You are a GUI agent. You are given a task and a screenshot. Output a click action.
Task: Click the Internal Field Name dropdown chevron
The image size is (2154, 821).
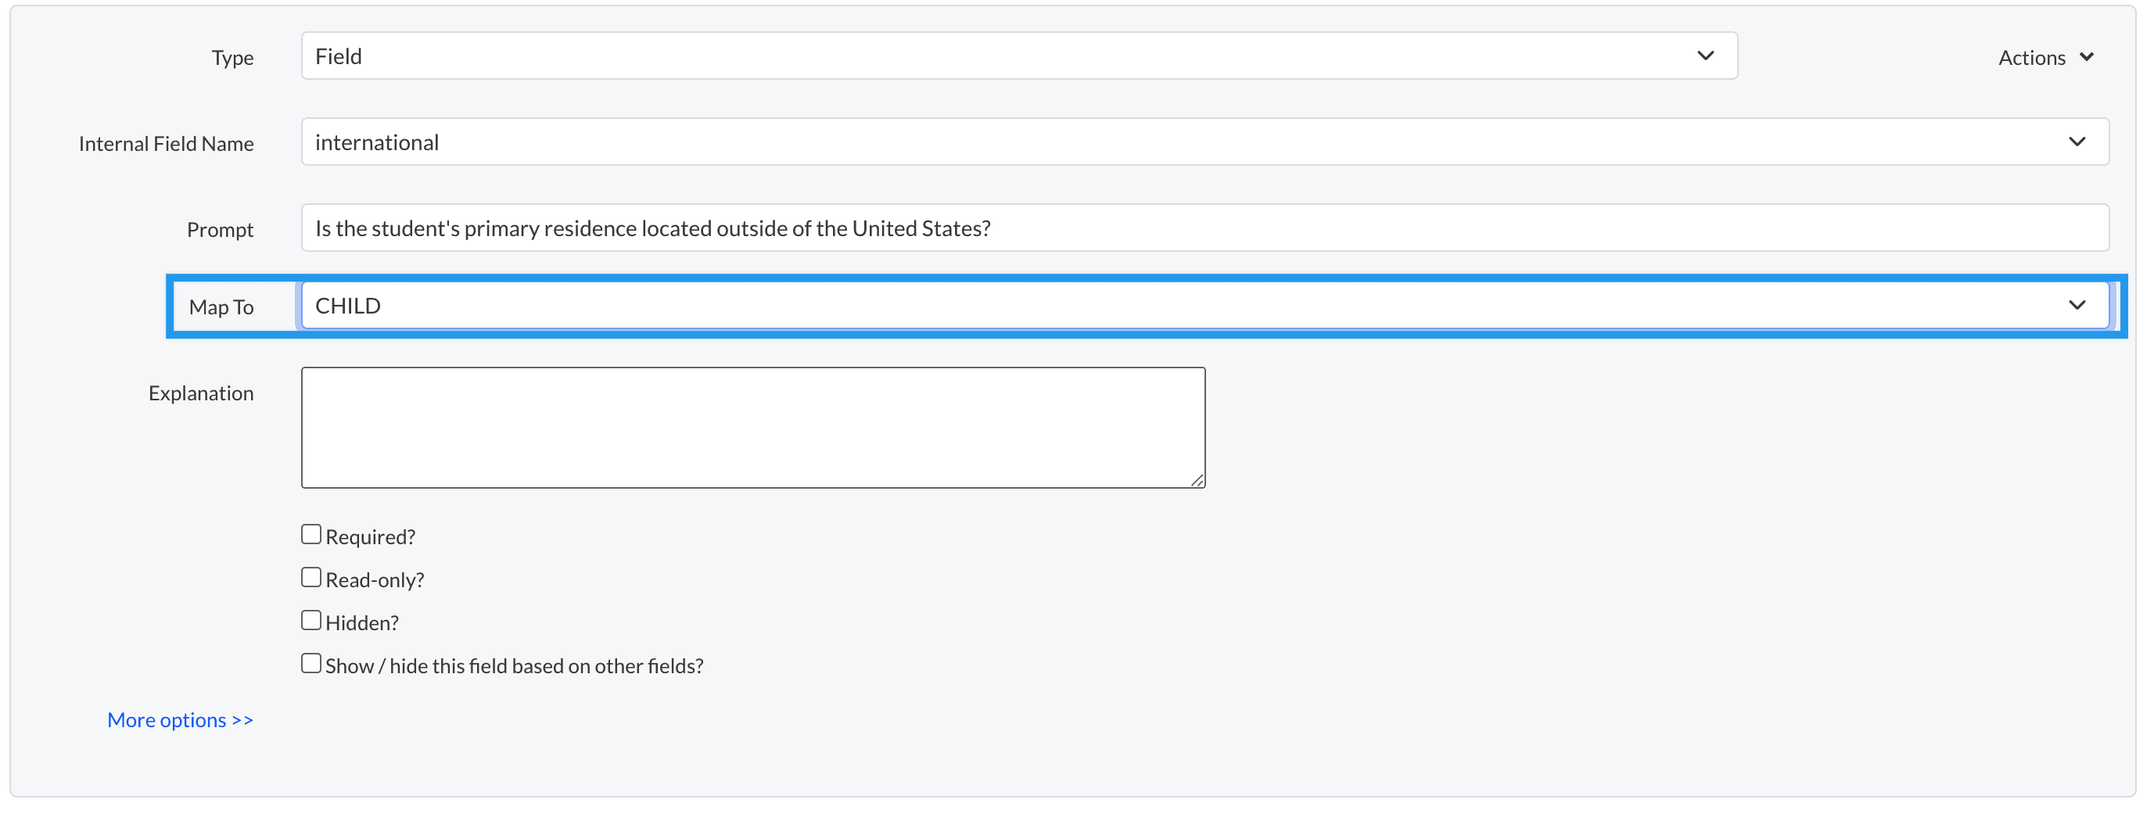click(x=2077, y=142)
